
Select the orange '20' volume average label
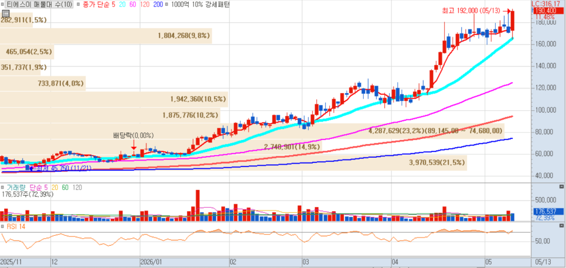click(54, 188)
